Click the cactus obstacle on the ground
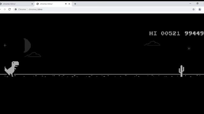This screenshot has width=204, height=114. [181, 71]
